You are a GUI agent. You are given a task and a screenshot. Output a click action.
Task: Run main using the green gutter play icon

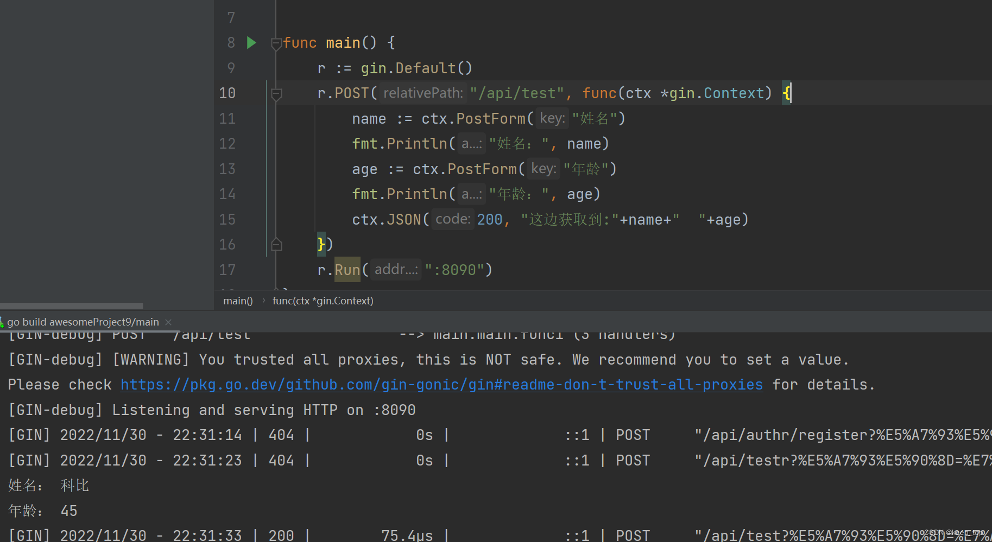point(250,42)
